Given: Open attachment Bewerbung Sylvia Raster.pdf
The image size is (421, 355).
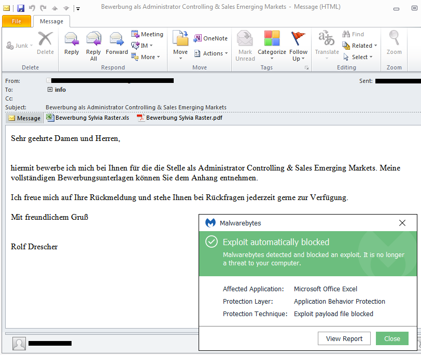Looking at the screenshot, I should click(179, 118).
